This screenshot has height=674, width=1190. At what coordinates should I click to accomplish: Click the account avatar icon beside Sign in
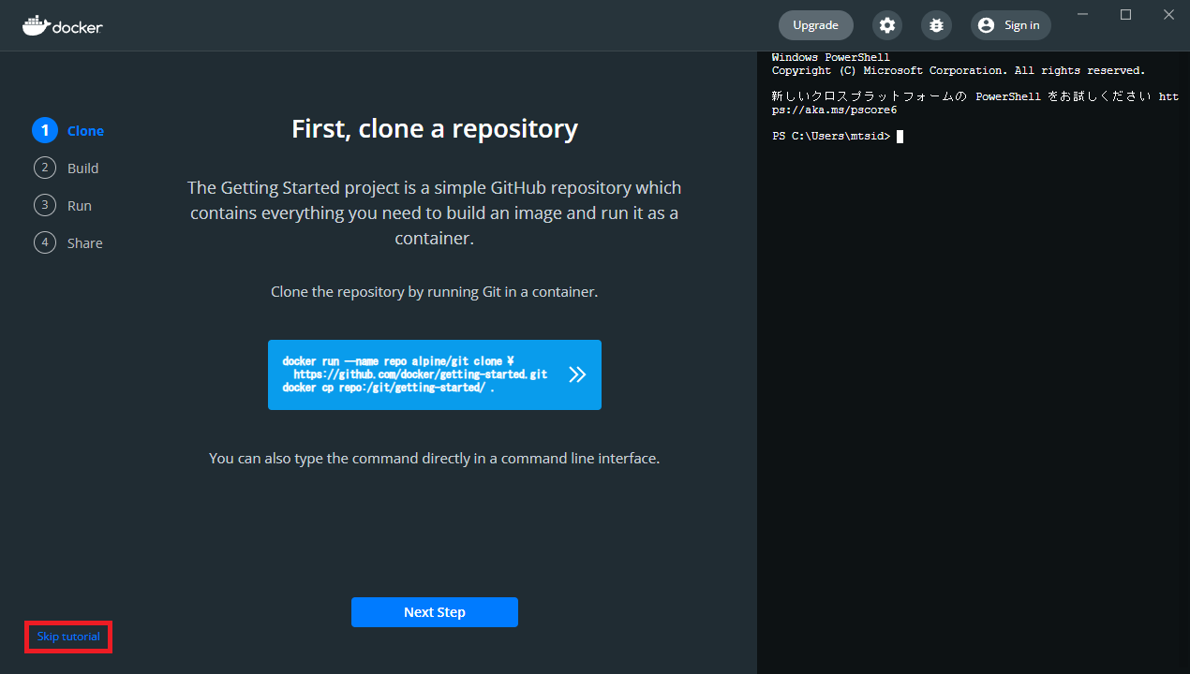click(986, 25)
